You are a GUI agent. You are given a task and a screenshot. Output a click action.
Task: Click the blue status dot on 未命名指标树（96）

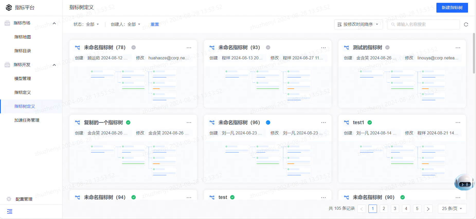(x=268, y=123)
